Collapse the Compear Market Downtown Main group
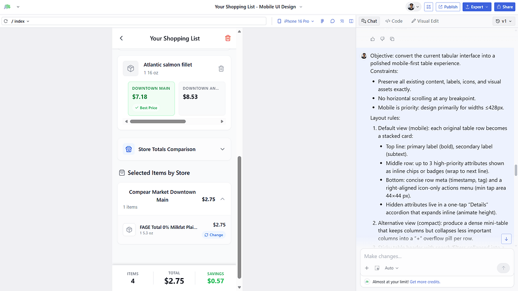This screenshot has height=291, width=518. pos(222,199)
